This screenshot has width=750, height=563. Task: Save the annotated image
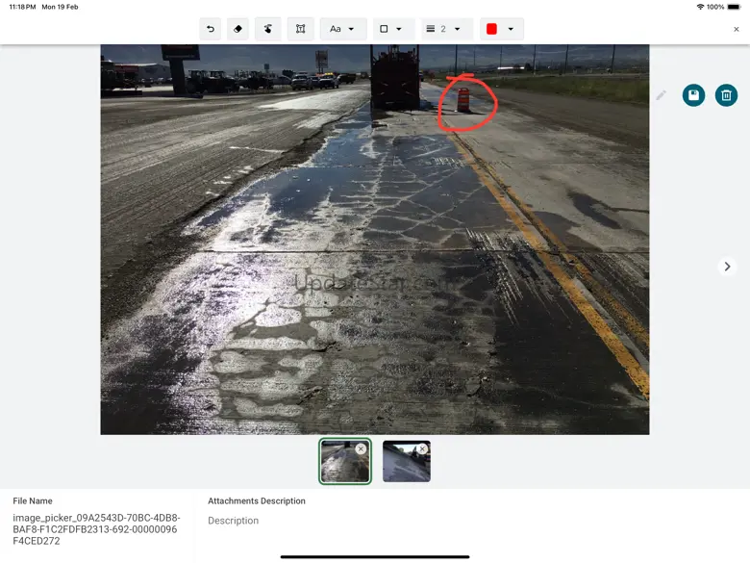point(693,95)
